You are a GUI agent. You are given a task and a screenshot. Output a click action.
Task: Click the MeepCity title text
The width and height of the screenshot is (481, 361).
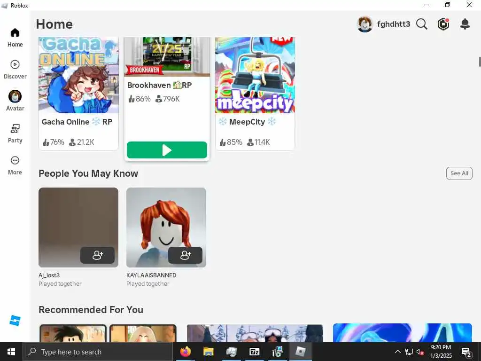coord(247,122)
